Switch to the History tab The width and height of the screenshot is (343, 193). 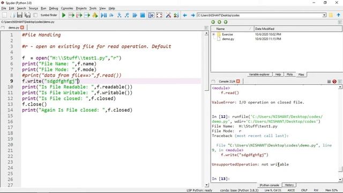tap(289, 185)
